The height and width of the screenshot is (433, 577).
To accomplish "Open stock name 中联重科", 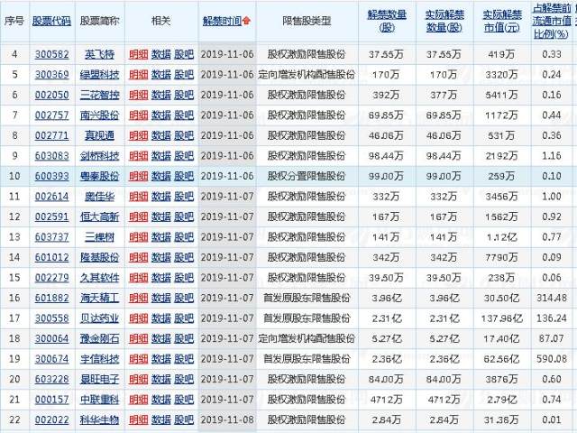I will tap(100, 400).
